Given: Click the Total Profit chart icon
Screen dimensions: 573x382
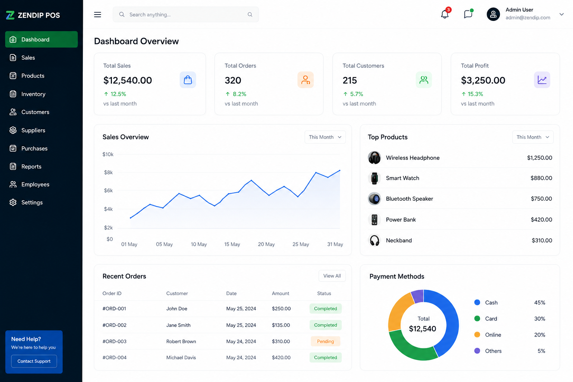Looking at the screenshot, I should click(542, 80).
